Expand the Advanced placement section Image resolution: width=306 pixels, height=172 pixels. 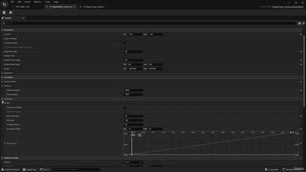tap(2, 73)
